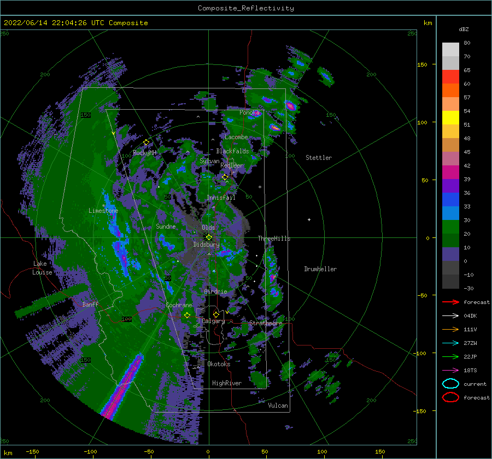The width and height of the screenshot is (492, 459).
Task: Click the green 22JP arrow icon
Action: [x=450, y=356]
